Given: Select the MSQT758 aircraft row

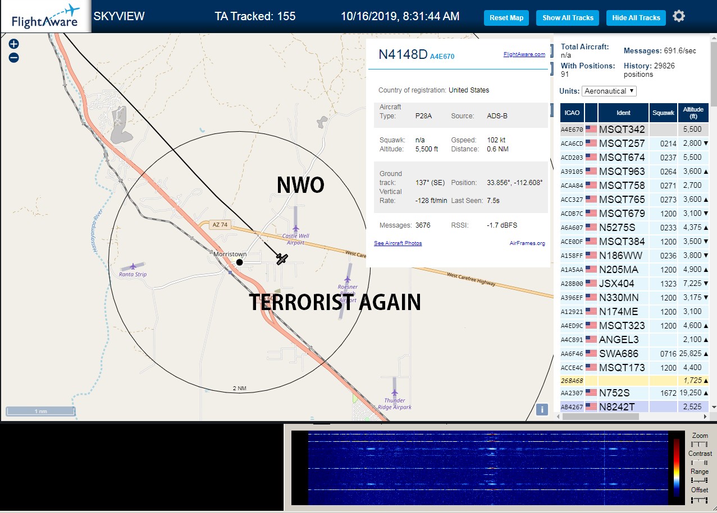Looking at the screenshot, I should 634,186.
